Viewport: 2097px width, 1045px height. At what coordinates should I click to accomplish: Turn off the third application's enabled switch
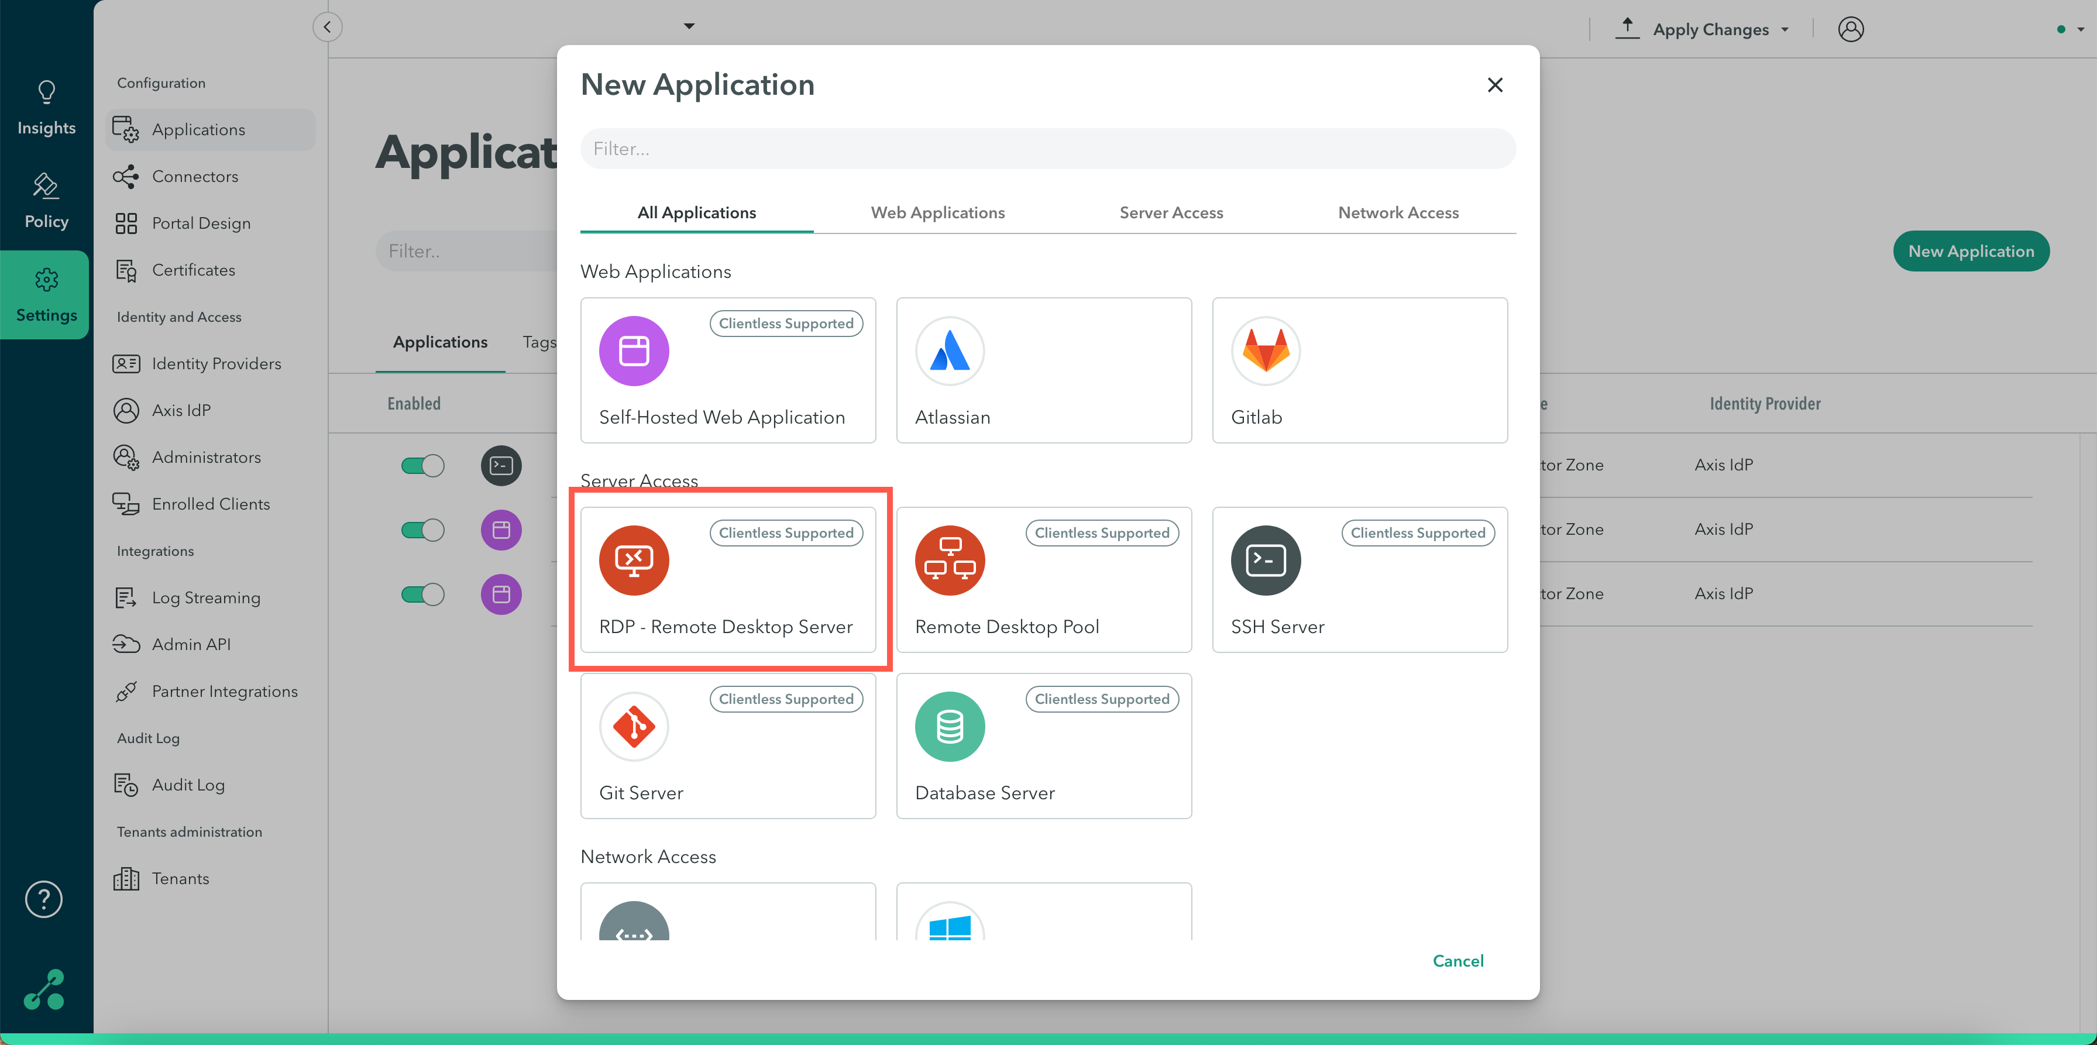(422, 594)
